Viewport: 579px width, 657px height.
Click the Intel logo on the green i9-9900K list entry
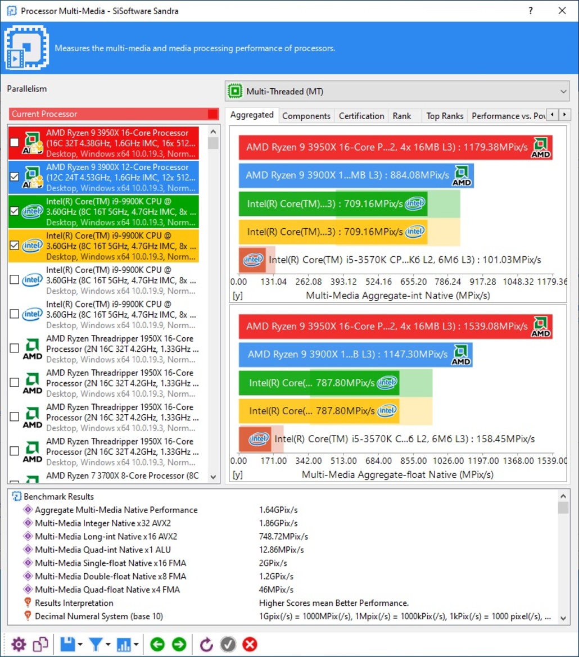coord(33,211)
